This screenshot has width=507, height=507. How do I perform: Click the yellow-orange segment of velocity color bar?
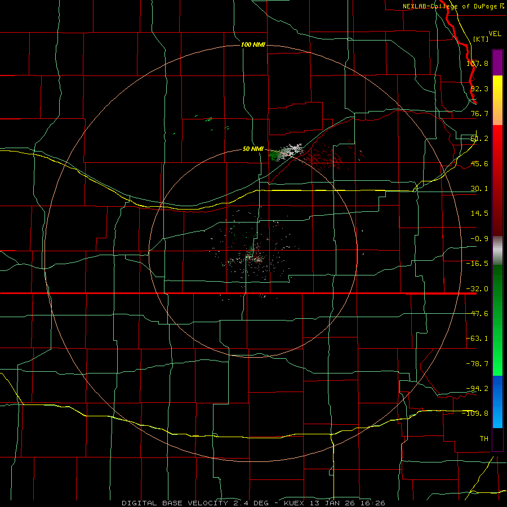pos(497,100)
